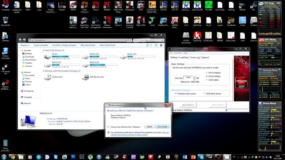Switch to the Options tab
Image resolution: width=285 pixels, height=160 pixels.
coord(204,57)
